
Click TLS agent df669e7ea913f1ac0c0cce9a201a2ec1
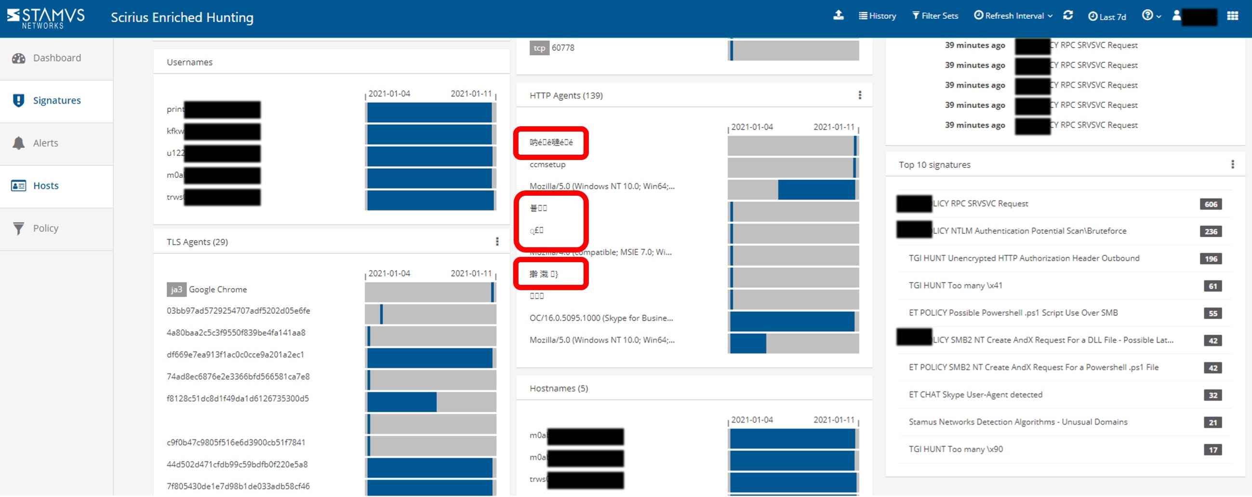coord(235,354)
